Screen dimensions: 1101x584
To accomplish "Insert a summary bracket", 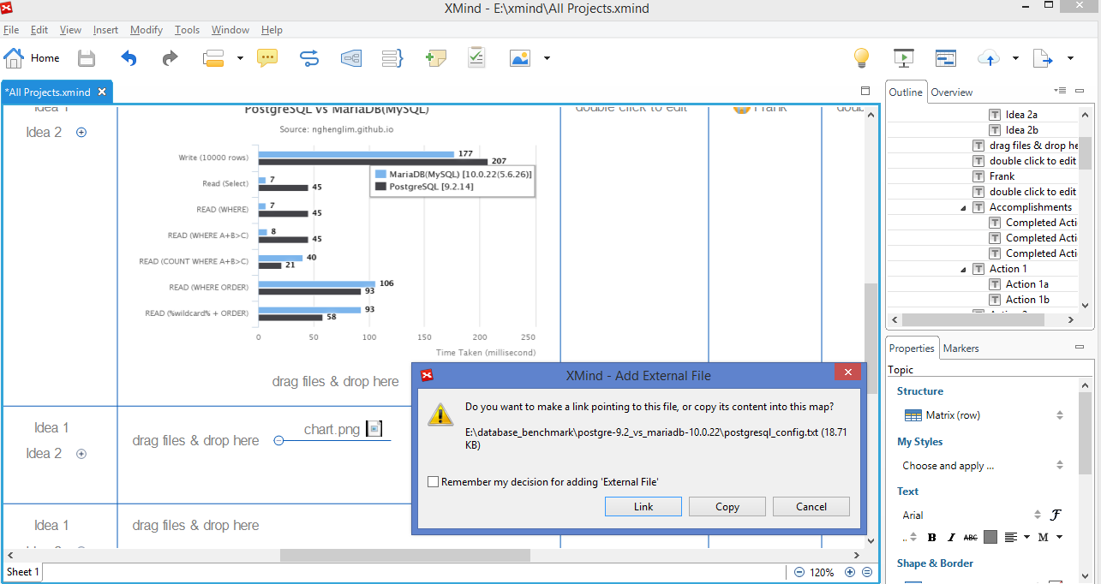I will pyautogui.click(x=392, y=58).
